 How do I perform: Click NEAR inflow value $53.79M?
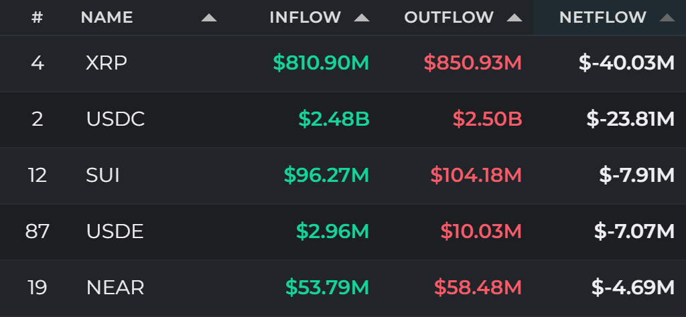click(327, 288)
